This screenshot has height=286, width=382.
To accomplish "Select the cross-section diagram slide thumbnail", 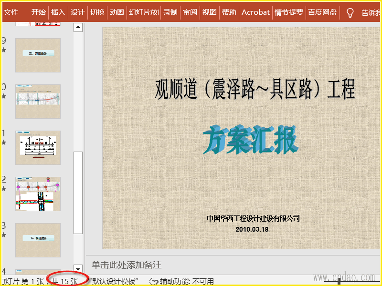I will (38, 148).
